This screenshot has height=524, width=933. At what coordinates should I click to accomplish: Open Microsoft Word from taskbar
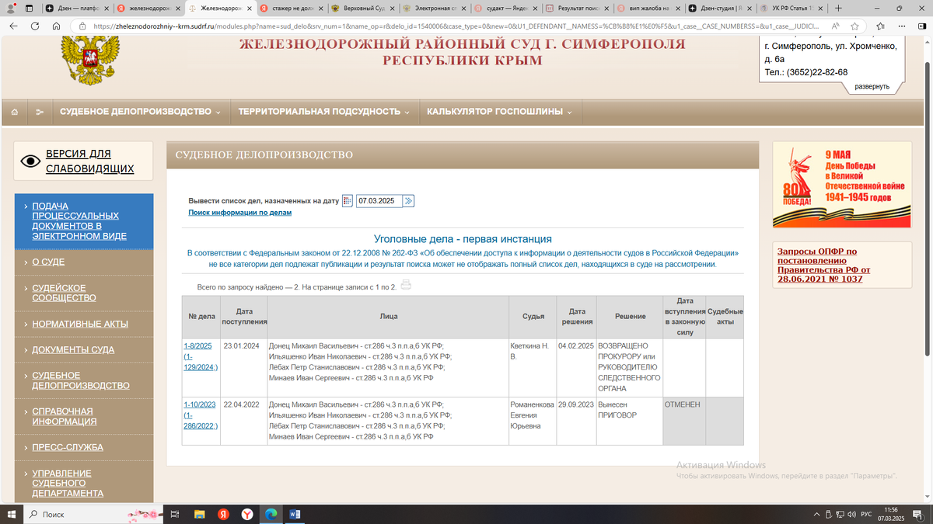tap(295, 514)
